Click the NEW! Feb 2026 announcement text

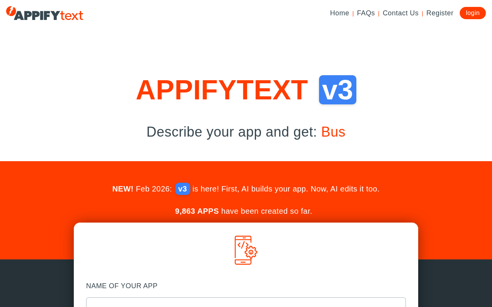[142, 189]
